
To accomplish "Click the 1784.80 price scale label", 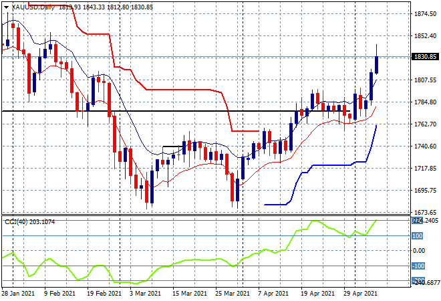I will pos(425,102).
